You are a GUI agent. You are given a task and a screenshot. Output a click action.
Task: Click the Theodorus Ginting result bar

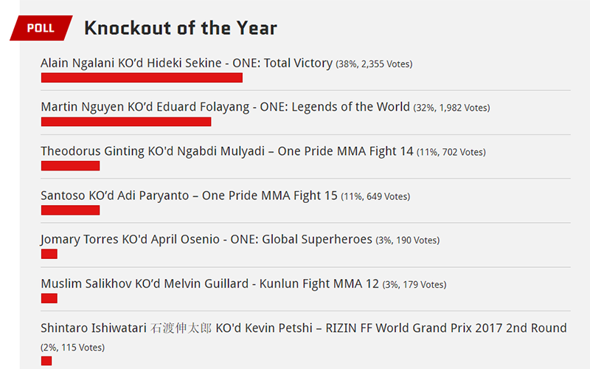point(70,165)
